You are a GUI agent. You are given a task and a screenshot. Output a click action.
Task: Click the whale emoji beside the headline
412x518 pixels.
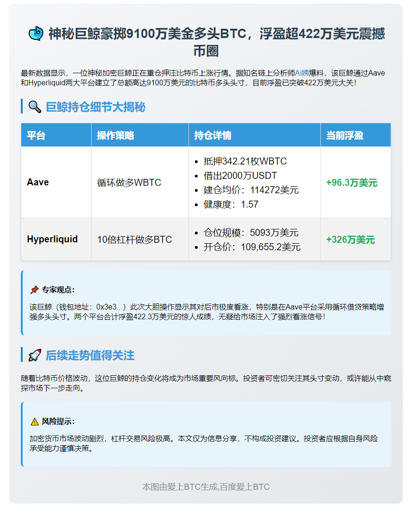tap(36, 34)
